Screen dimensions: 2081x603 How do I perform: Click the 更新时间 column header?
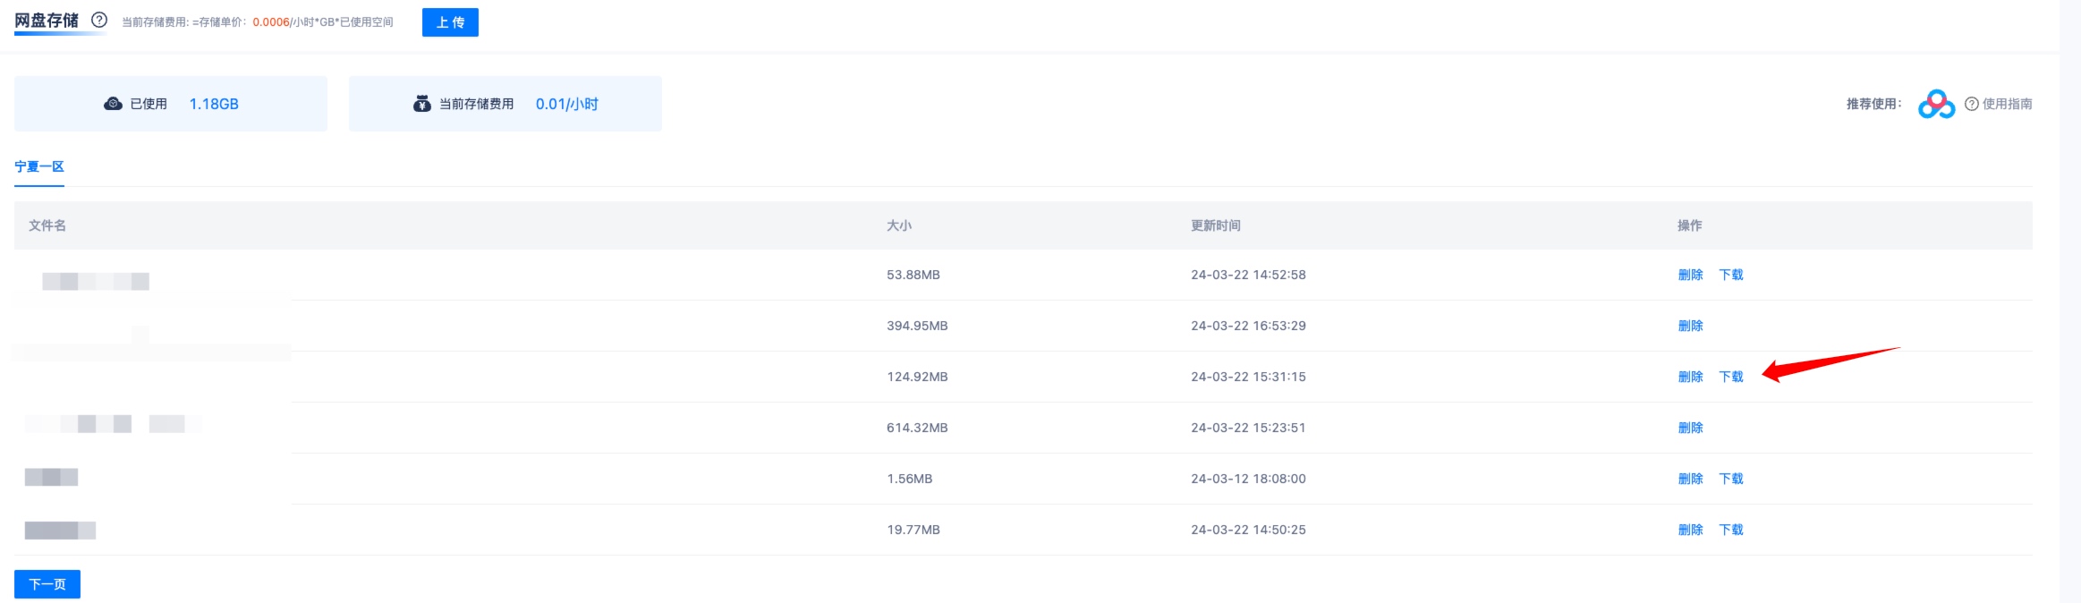[1216, 225]
